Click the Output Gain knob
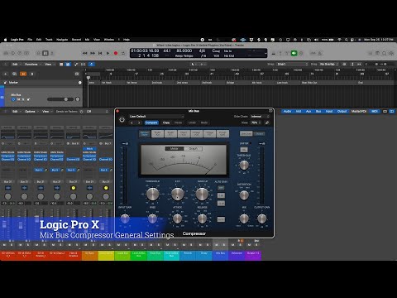Image resolution: width=397 pixels, height=298 pixels. click(x=261, y=219)
